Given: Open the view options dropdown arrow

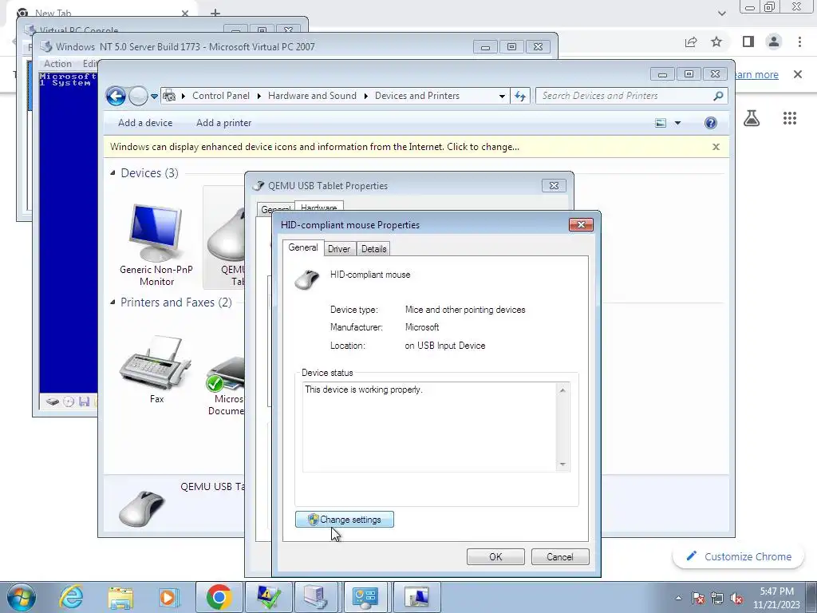Looking at the screenshot, I should pyautogui.click(x=678, y=123).
